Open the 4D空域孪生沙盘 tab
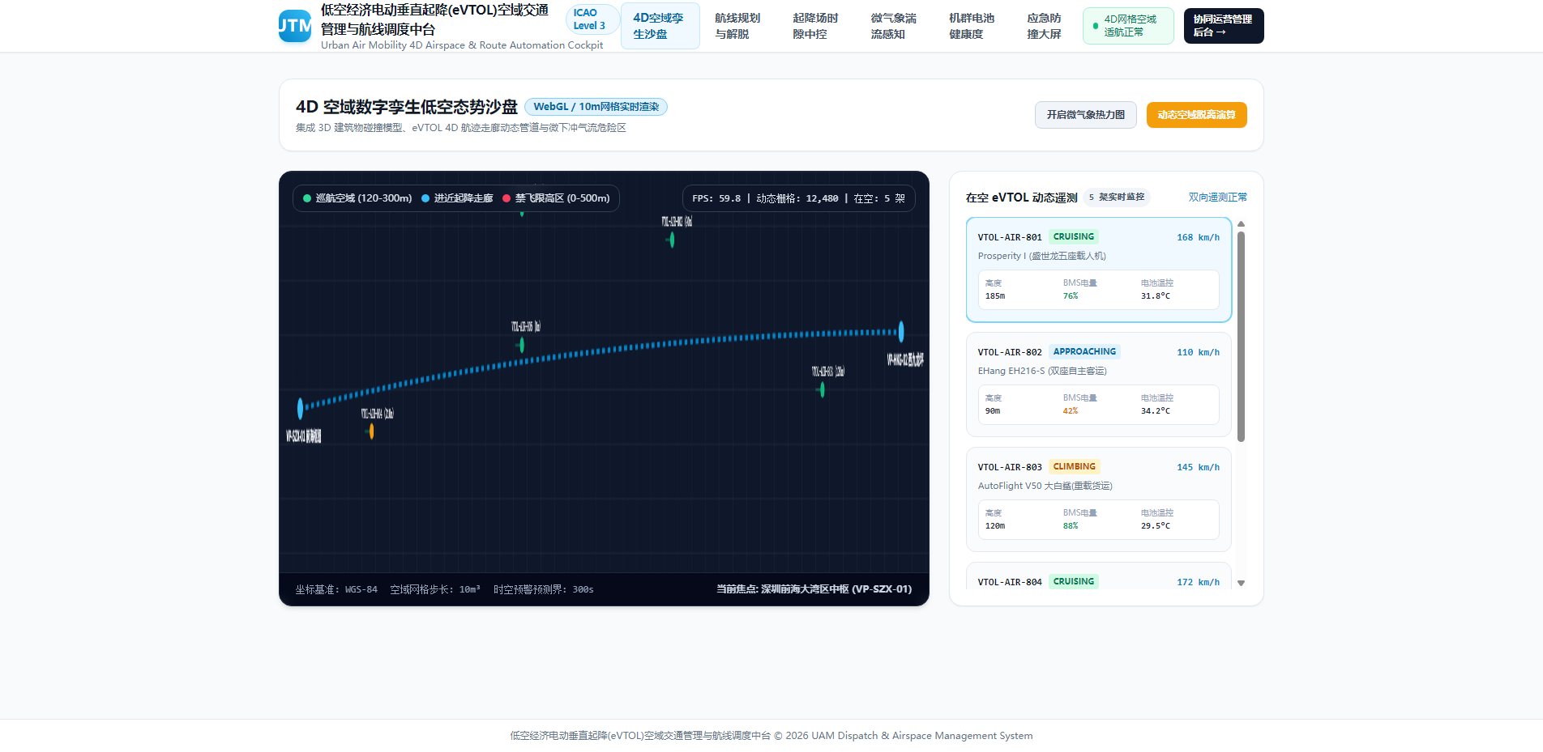Viewport: 1543px width, 752px height. tap(660, 26)
